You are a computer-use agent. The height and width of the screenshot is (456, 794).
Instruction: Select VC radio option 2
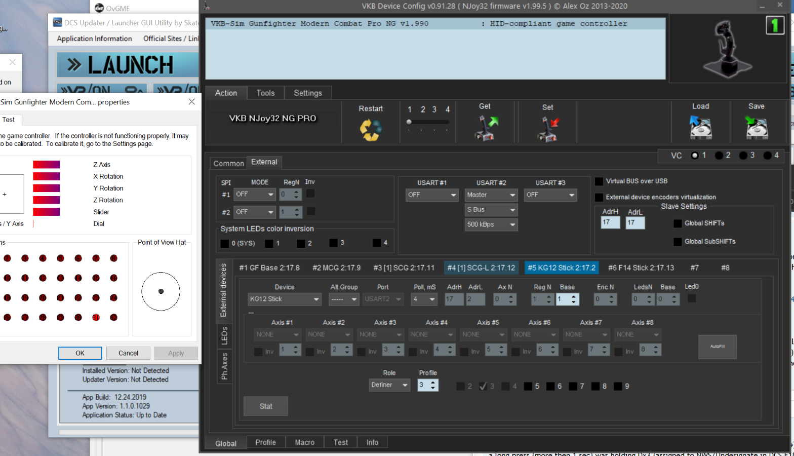[719, 156]
